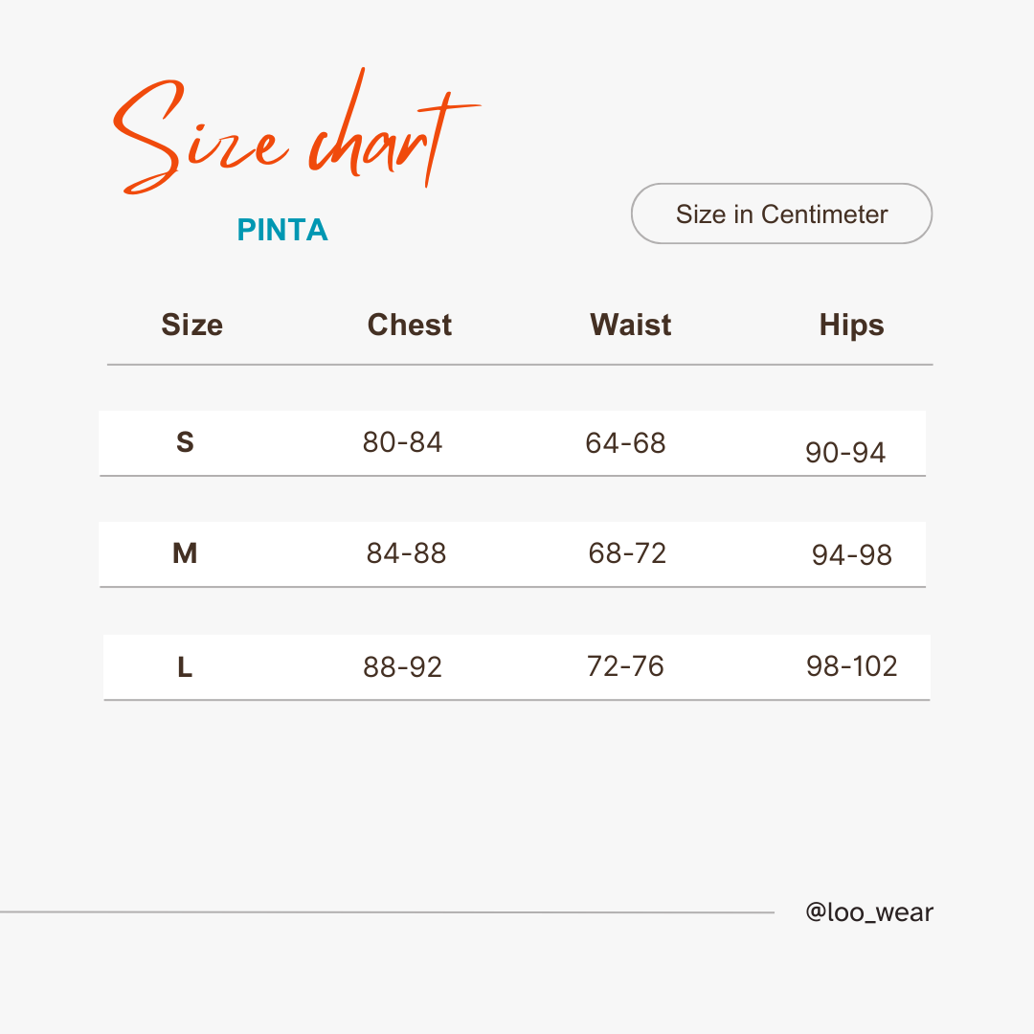Click chest value 84-88
Screen dimensions: 1034x1034
coord(406,553)
